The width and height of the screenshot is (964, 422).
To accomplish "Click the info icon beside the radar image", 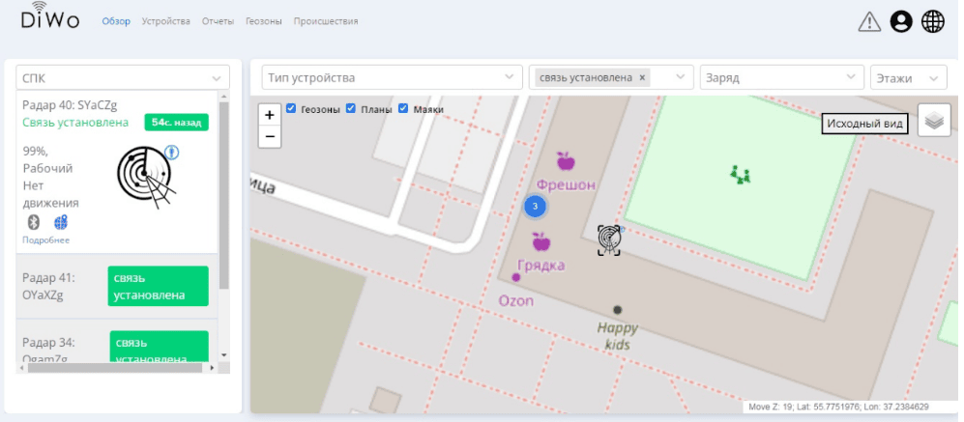I will pyautogui.click(x=171, y=152).
